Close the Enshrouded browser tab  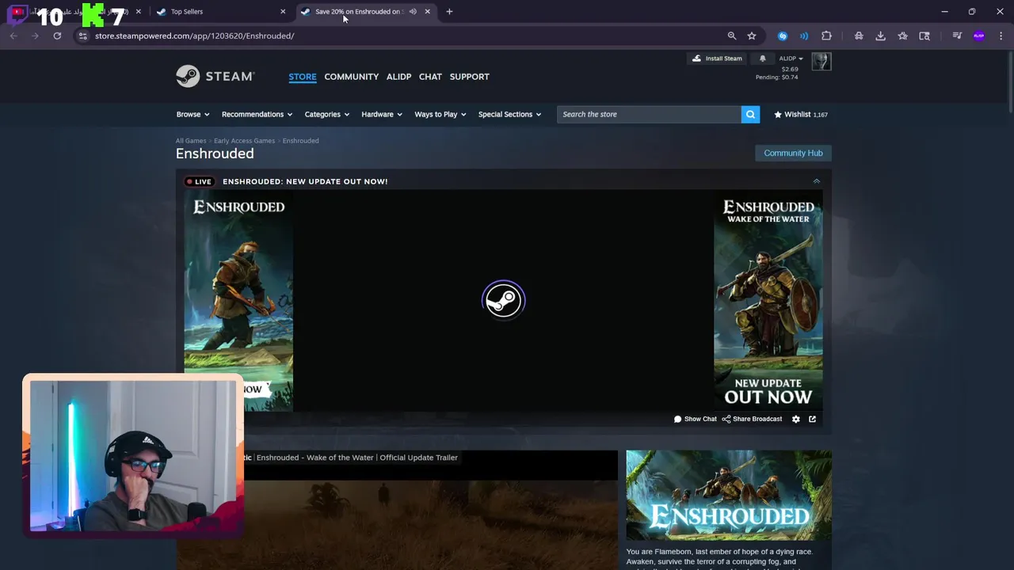coord(427,11)
